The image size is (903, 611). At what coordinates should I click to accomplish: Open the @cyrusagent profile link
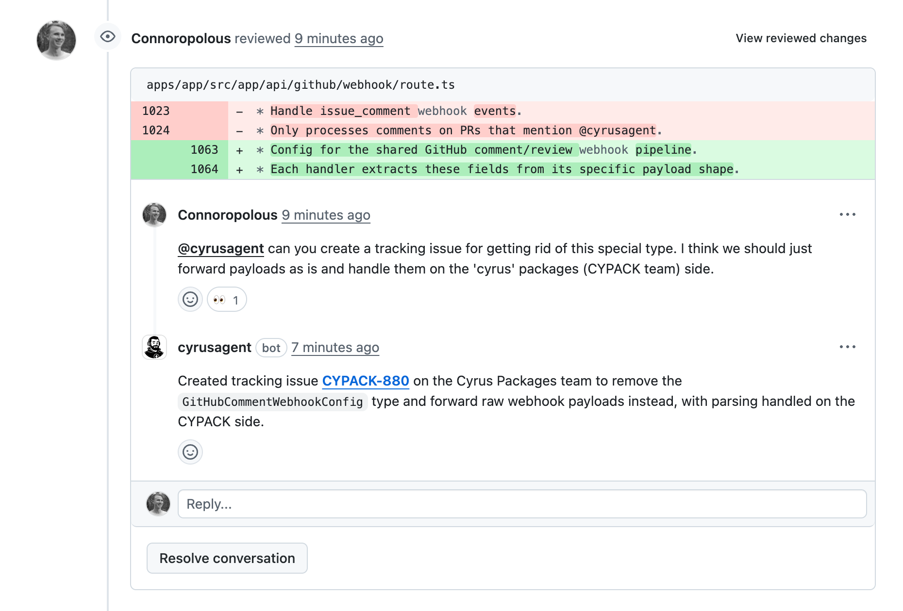click(221, 248)
